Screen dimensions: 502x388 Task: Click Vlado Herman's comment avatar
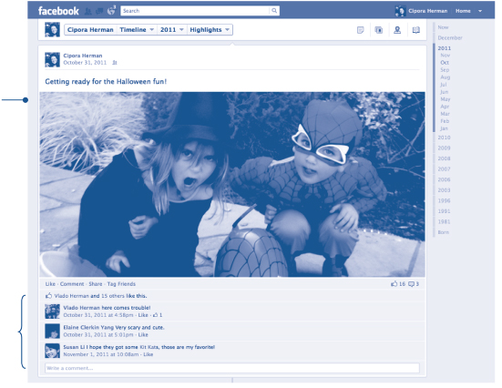pyautogui.click(x=52, y=311)
